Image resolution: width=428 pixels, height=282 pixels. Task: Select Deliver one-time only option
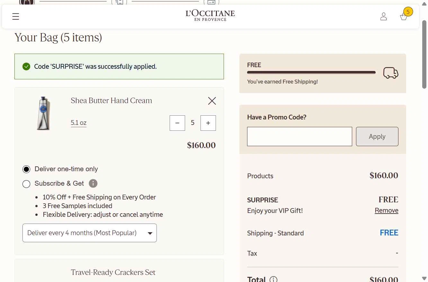pyautogui.click(x=26, y=169)
